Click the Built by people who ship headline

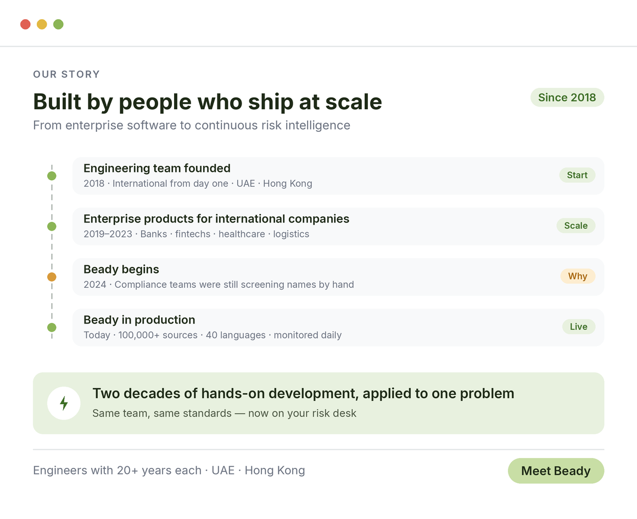pyautogui.click(x=208, y=102)
